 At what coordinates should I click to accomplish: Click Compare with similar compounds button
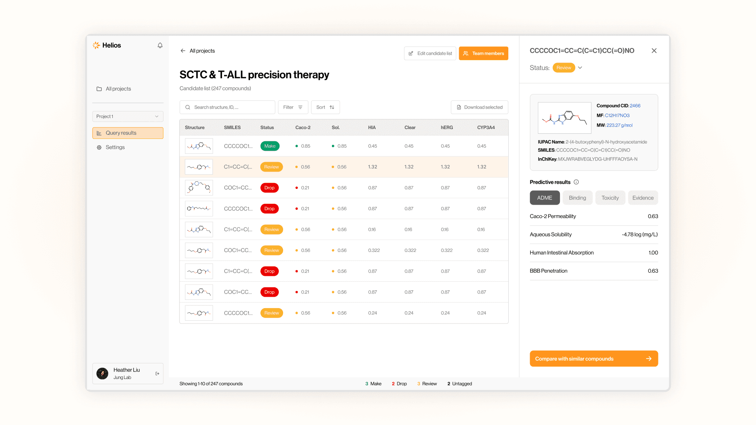click(593, 358)
